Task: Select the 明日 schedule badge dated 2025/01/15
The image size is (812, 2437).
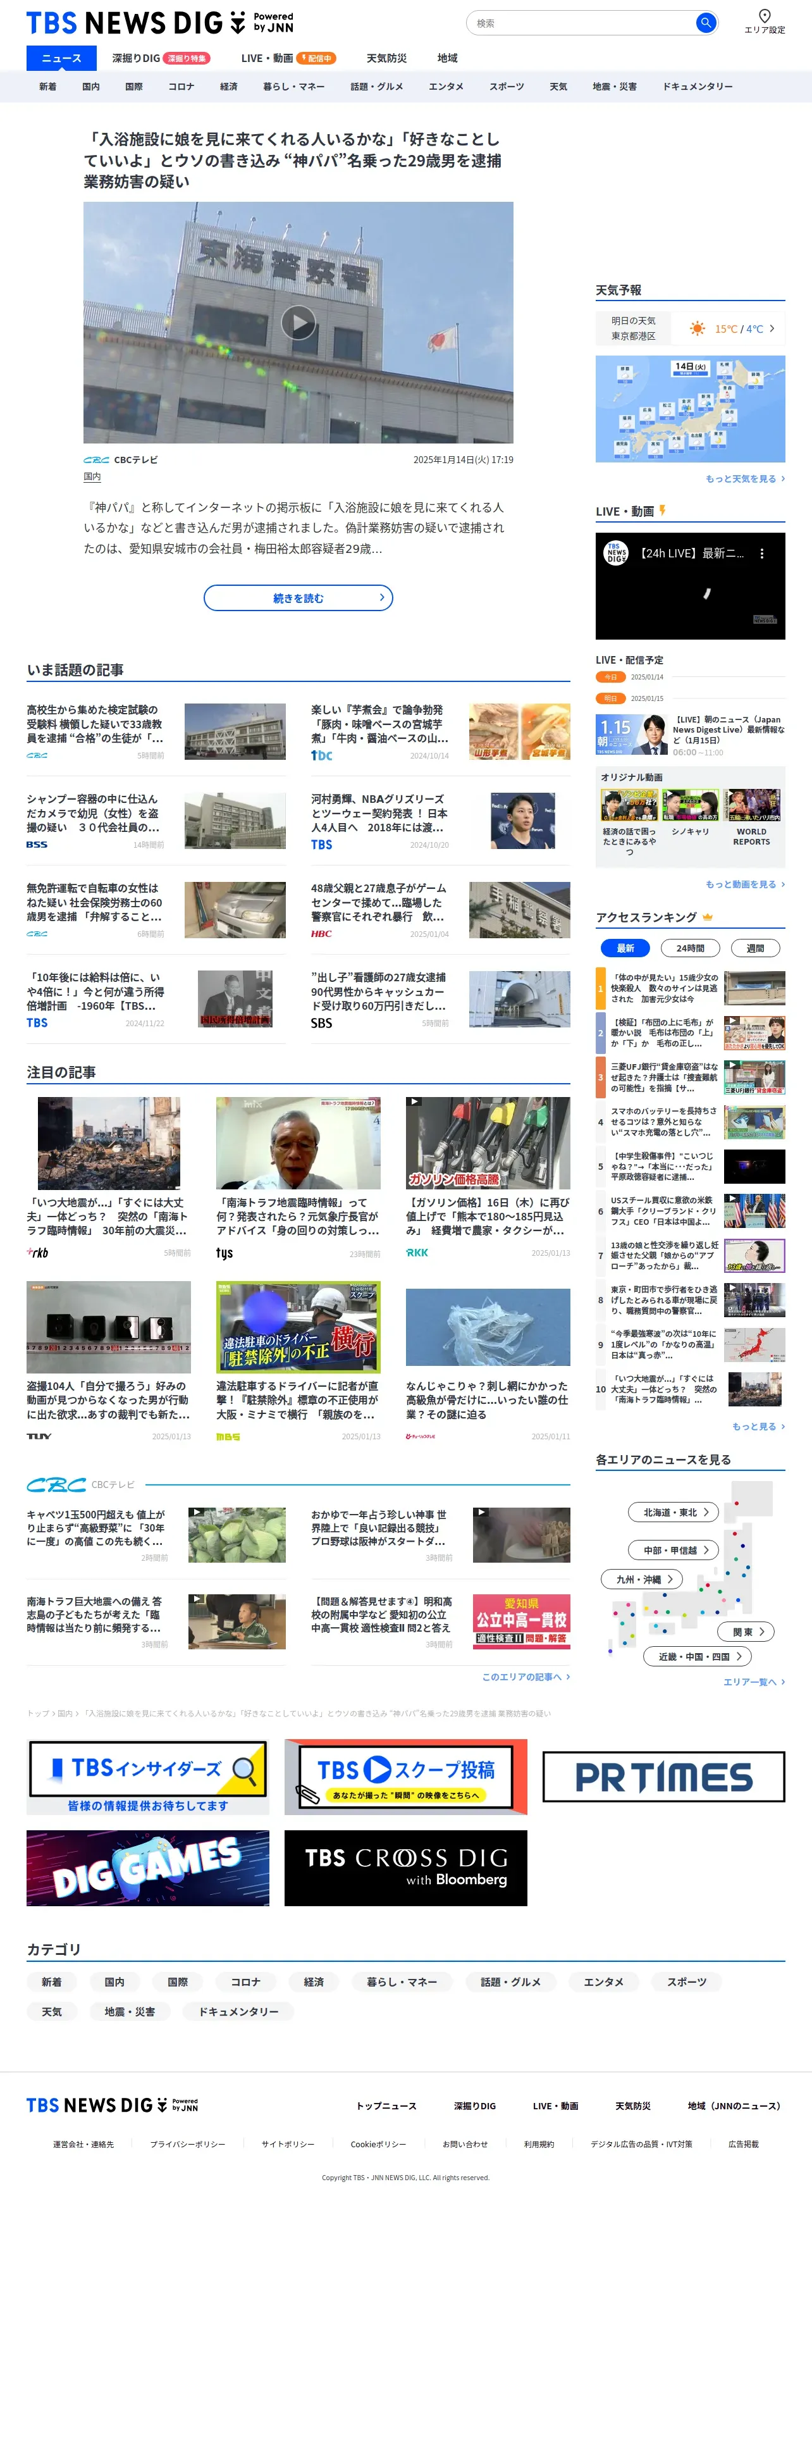Action: tap(611, 698)
